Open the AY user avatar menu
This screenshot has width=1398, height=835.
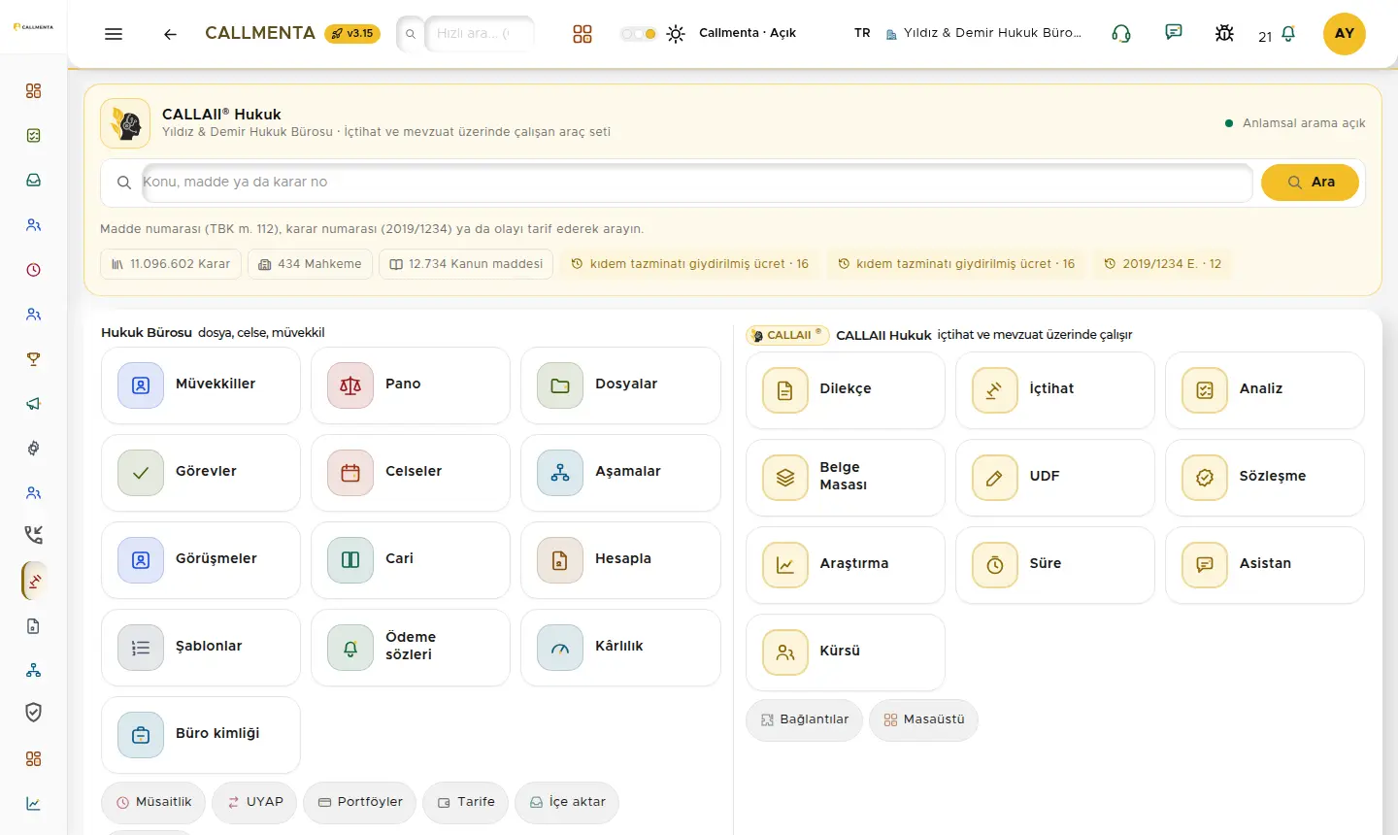click(x=1345, y=34)
